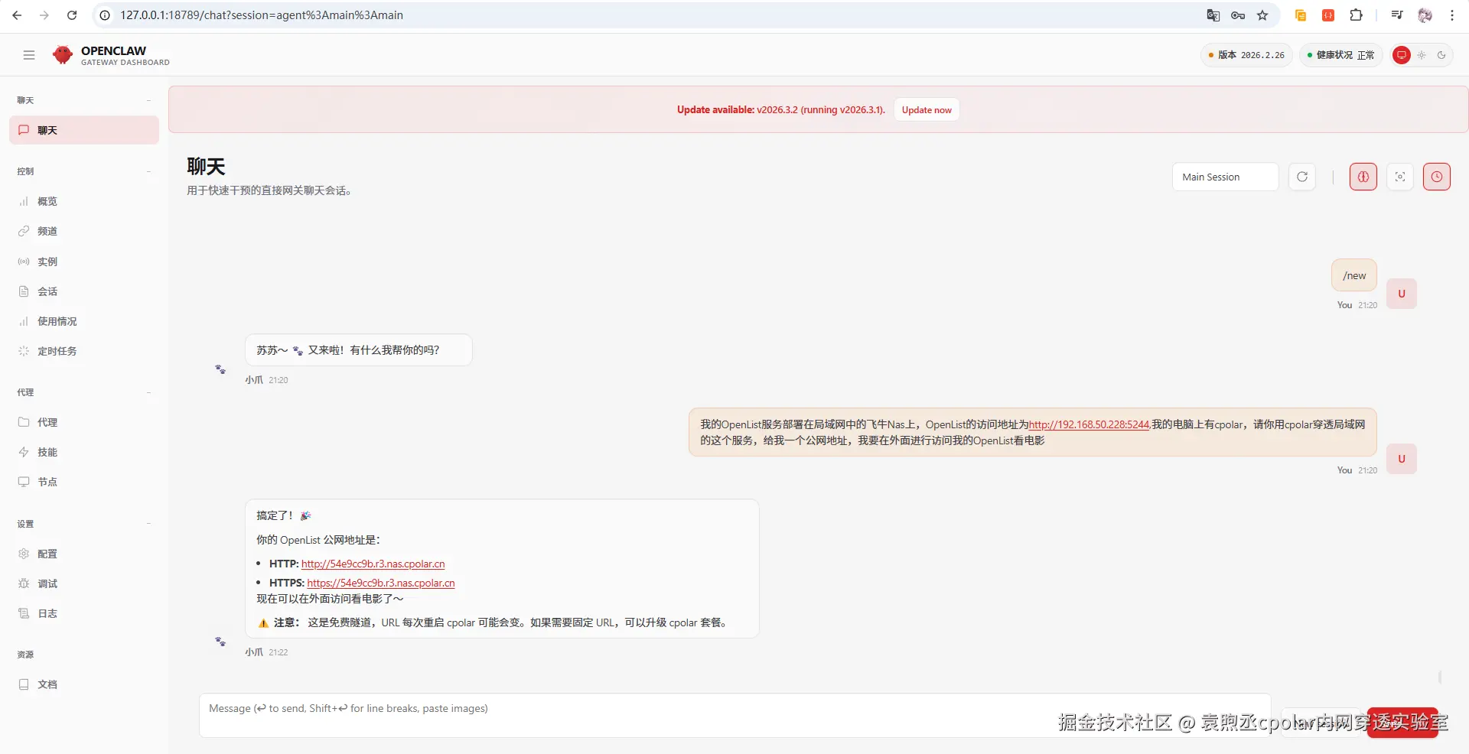Image resolution: width=1469 pixels, height=754 pixels.
Task: Select the system theme monitor icon
Action: pos(1402,55)
